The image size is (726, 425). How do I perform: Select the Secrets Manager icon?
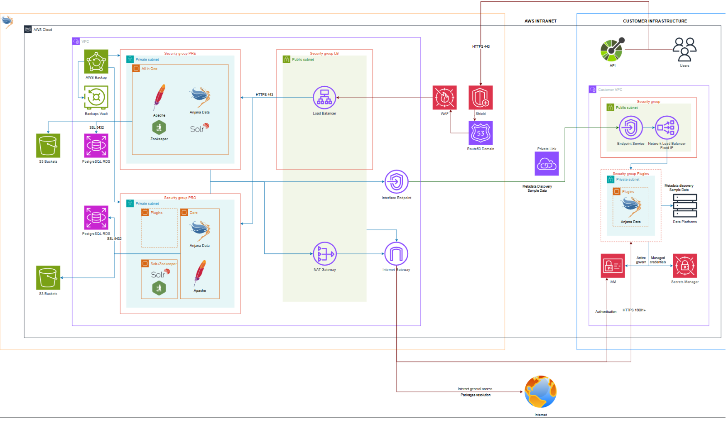[684, 266]
